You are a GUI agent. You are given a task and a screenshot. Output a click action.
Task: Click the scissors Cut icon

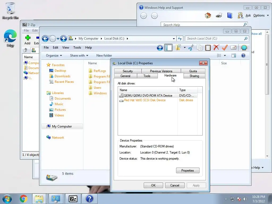(x=191, y=48)
